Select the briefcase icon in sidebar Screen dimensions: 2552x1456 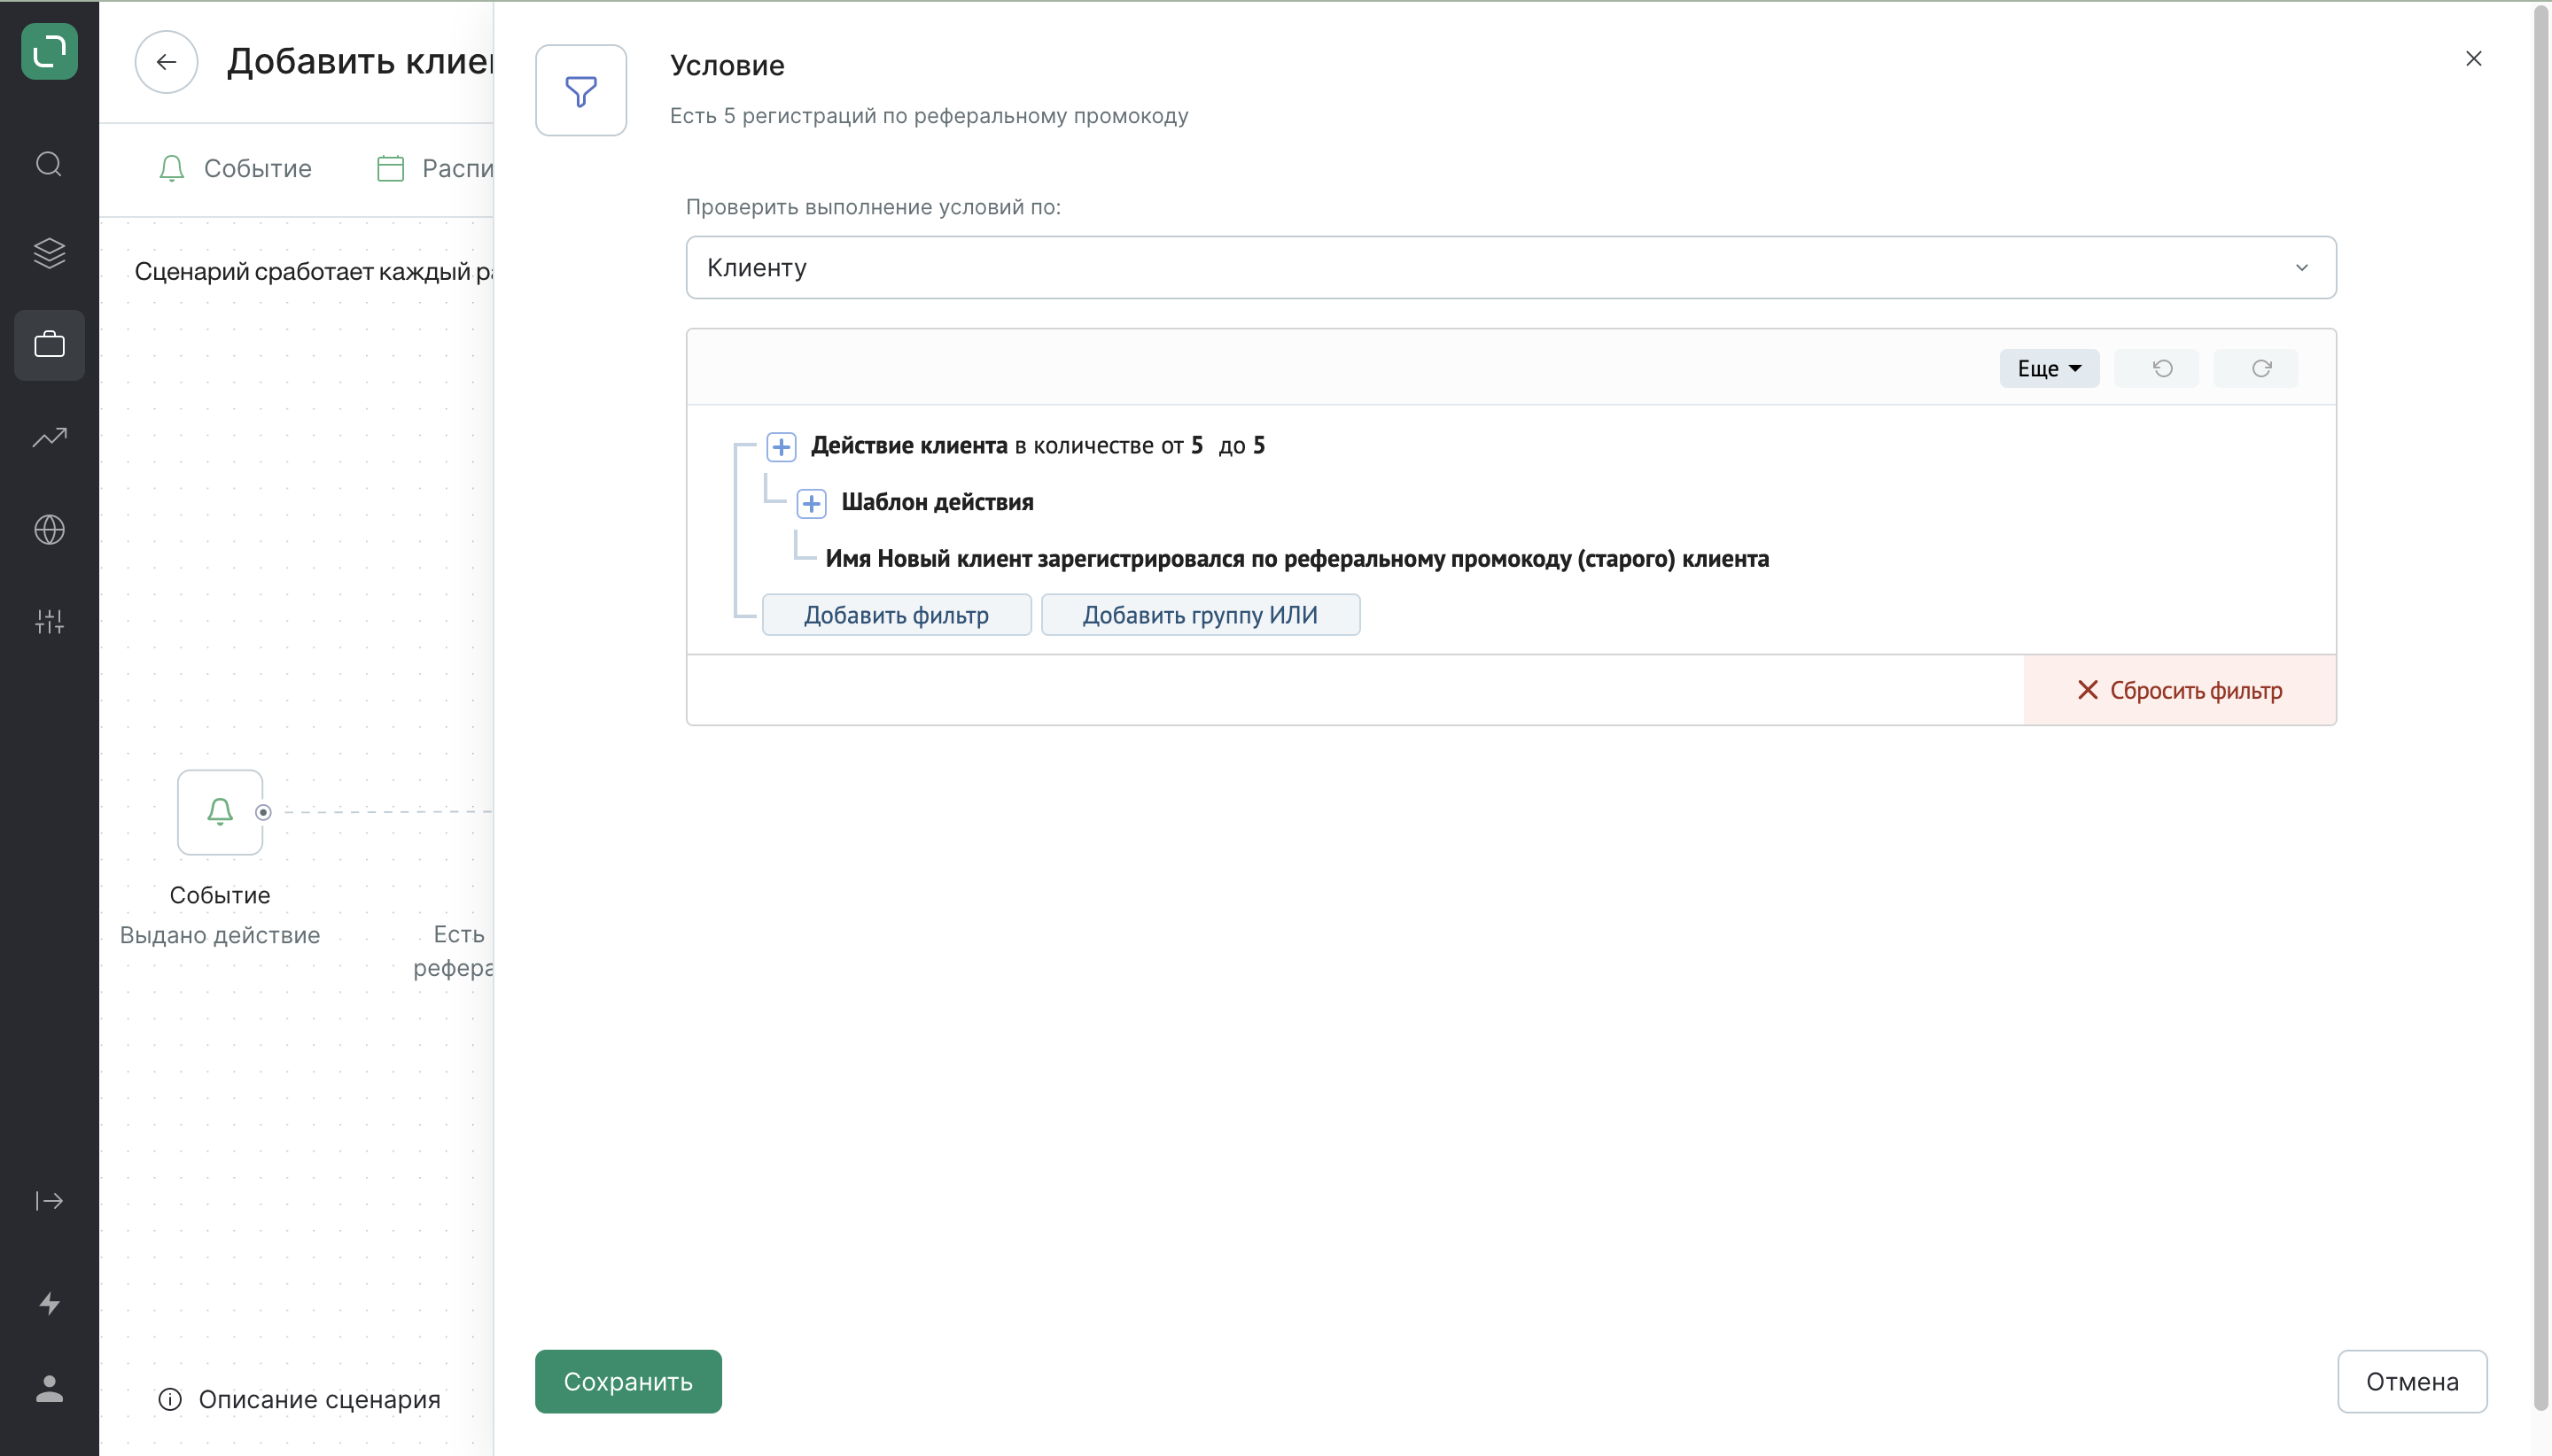click(x=49, y=345)
